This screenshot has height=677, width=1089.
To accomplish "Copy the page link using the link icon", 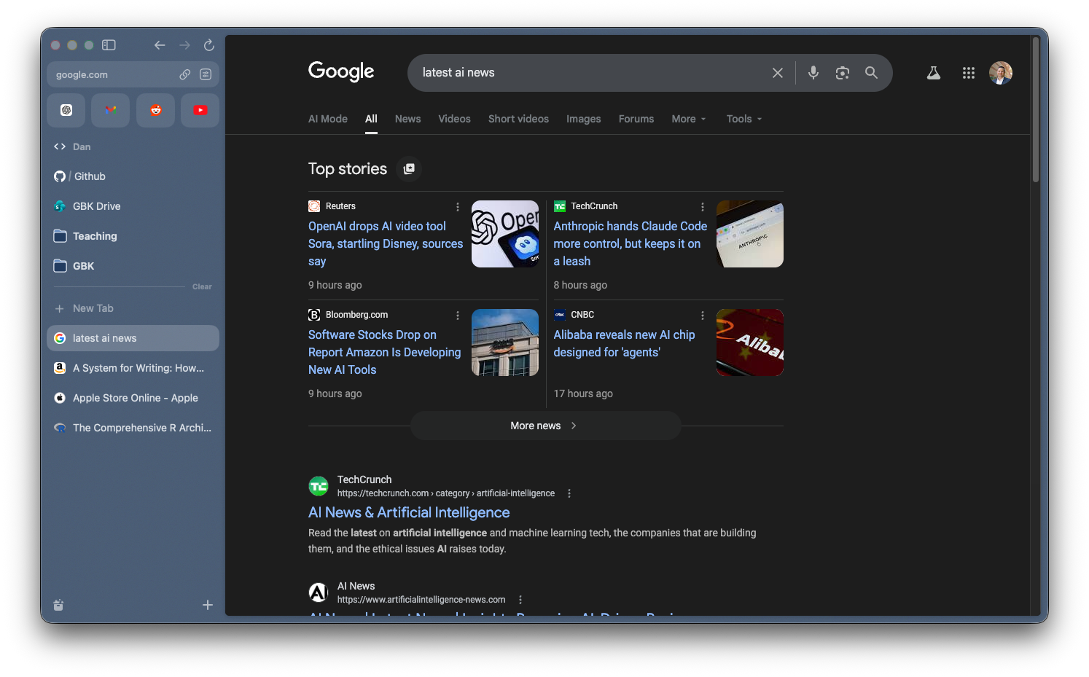I will 185,74.
